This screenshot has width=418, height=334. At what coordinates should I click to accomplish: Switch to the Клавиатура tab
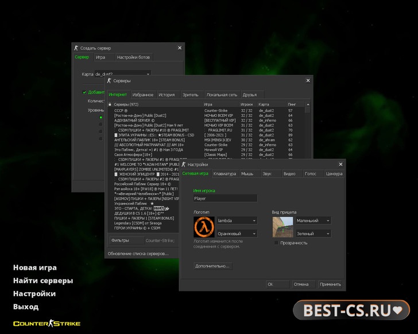pyautogui.click(x=225, y=174)
